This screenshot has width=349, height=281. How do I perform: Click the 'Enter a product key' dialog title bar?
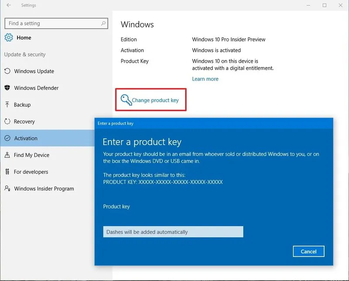214,123
